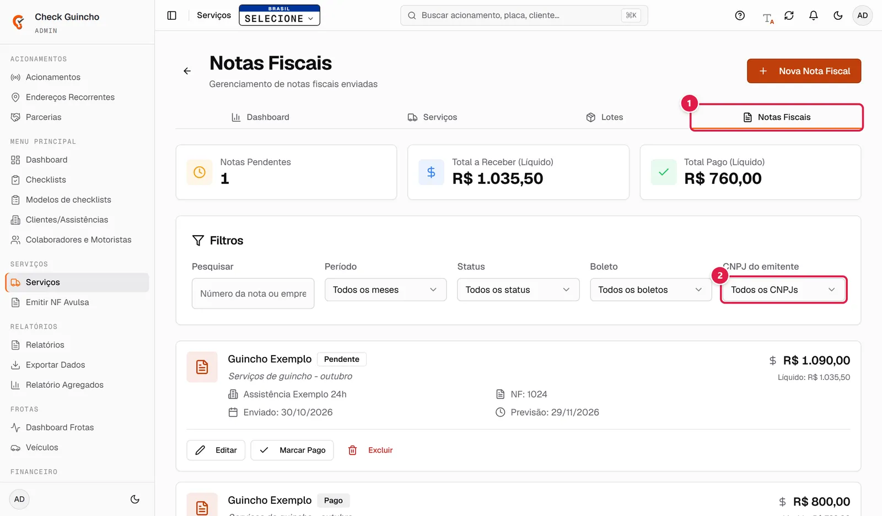This screenshot has height=516, width=882.
Task: Click the checkmark icon on Total Pago card
Action: click(664, 172)
